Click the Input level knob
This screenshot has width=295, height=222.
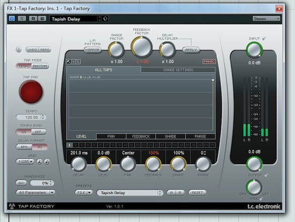pyautogui.click(x=254, y=50)
